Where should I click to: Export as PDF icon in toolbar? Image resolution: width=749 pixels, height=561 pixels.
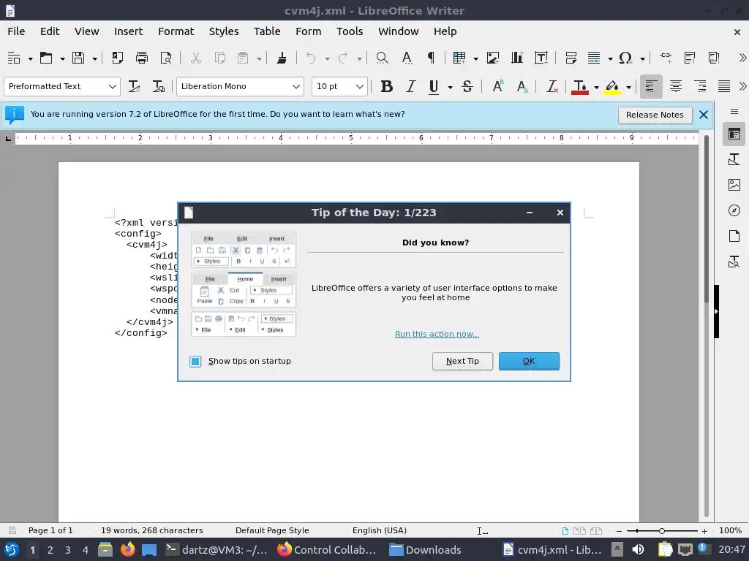(x=118, y=58)
